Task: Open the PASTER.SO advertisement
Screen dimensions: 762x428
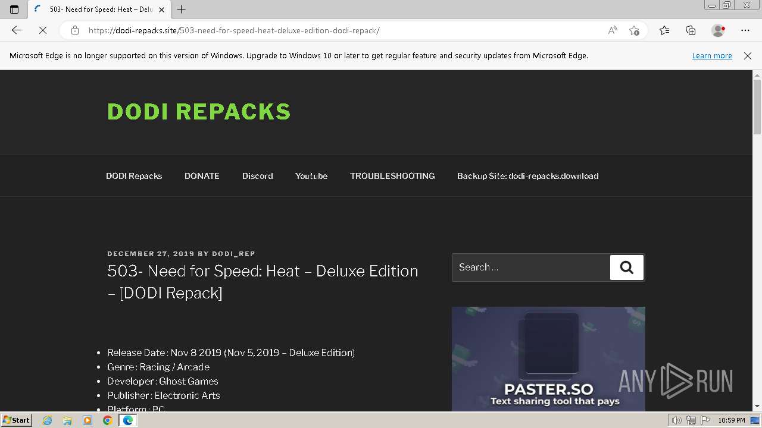Action: pos(548,359)
